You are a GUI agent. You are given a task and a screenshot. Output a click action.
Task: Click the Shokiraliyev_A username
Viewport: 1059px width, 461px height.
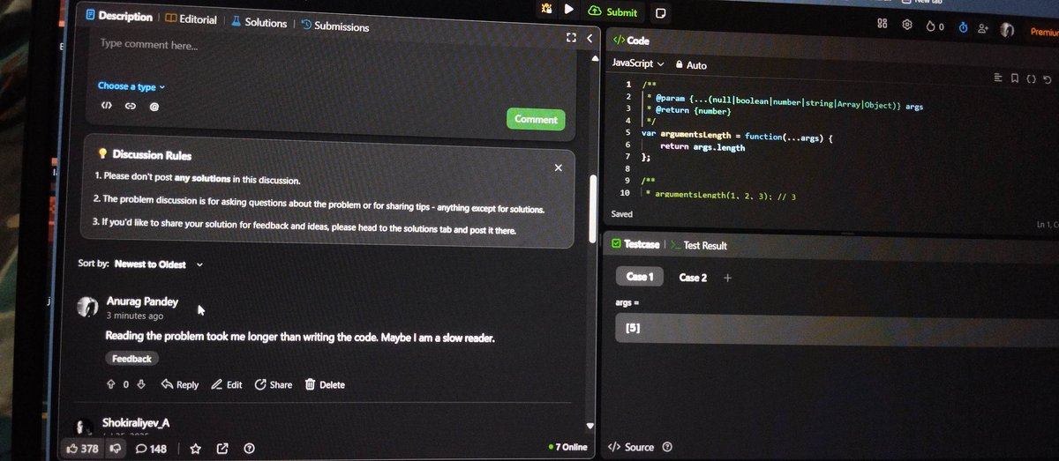(136, 423)
